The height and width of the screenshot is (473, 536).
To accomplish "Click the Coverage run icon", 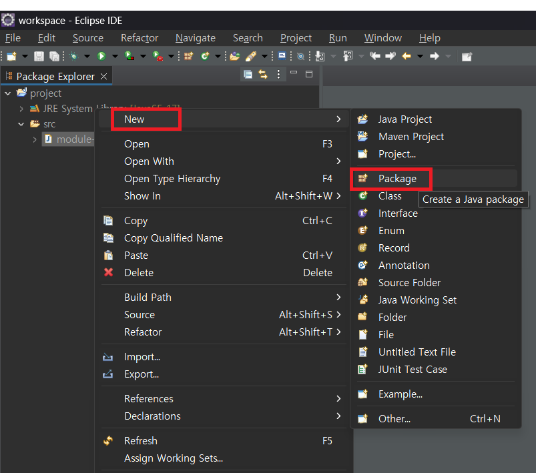I will point(129,56).
